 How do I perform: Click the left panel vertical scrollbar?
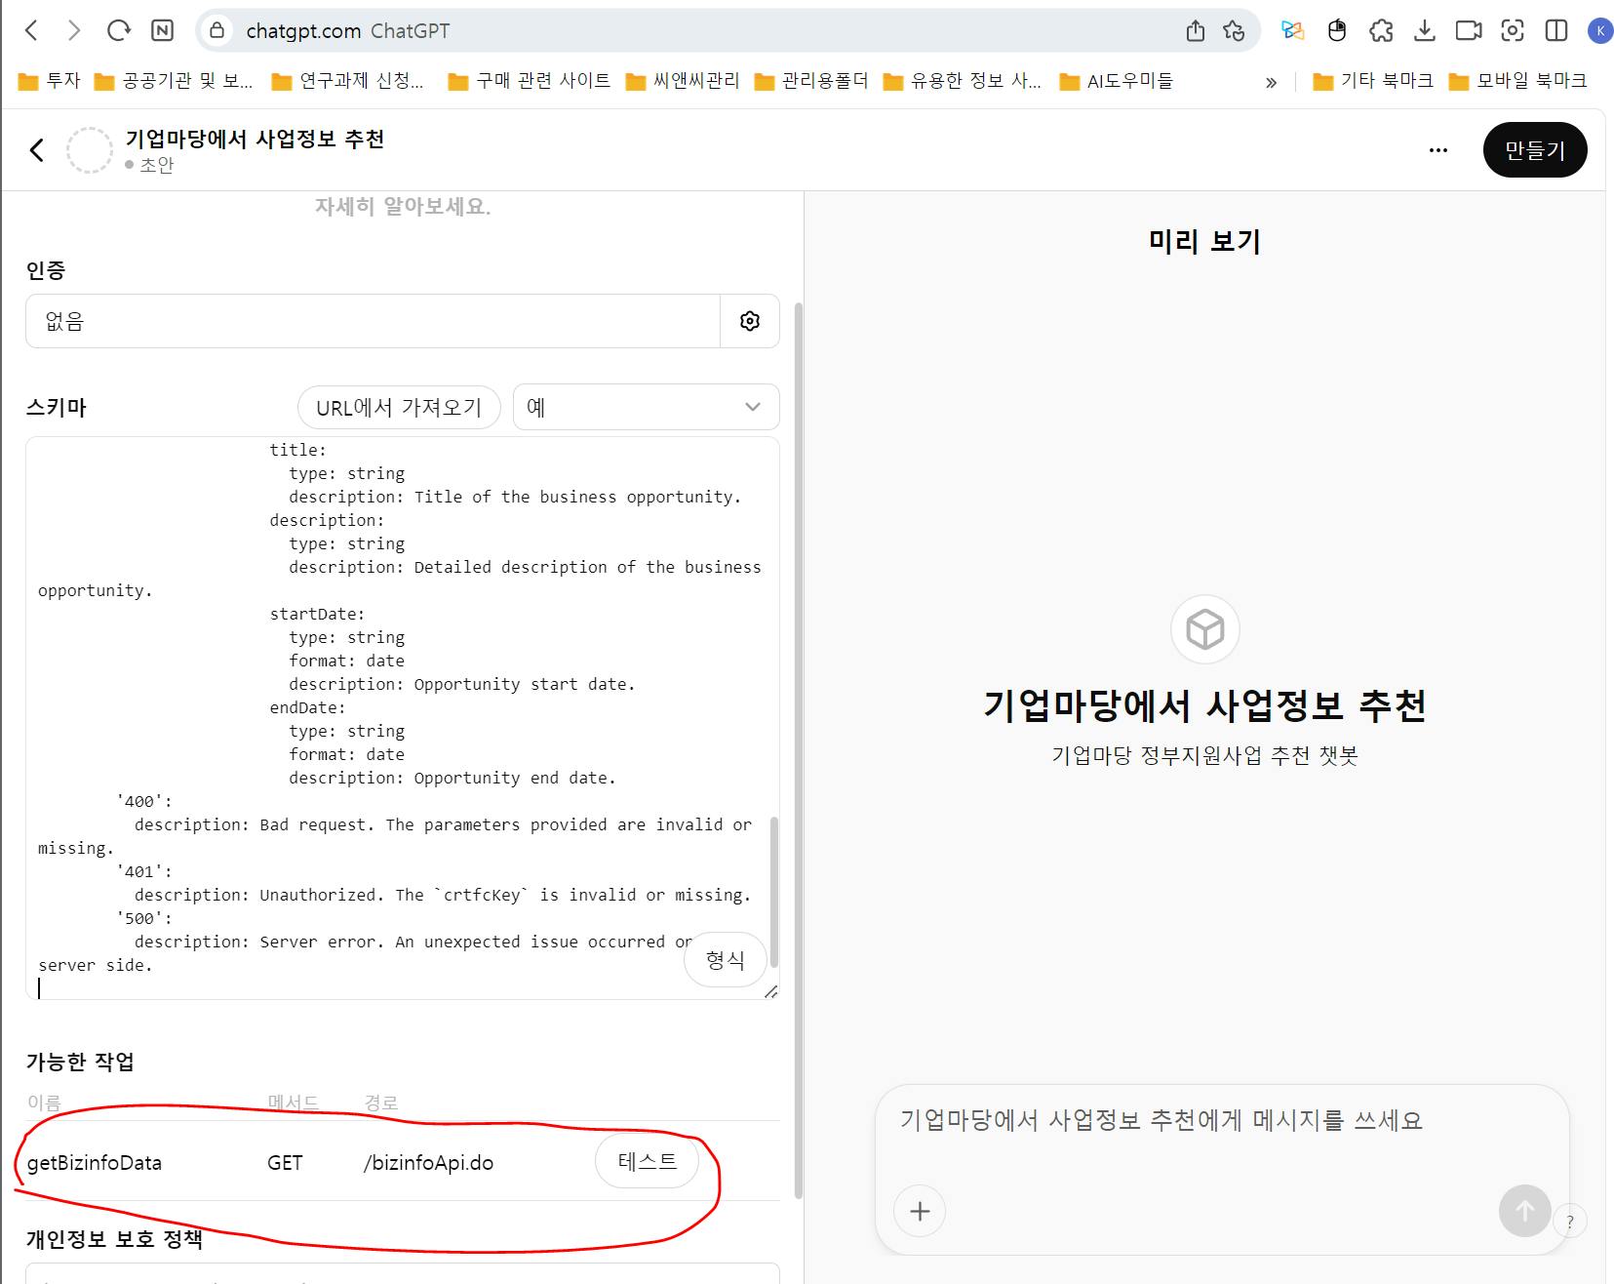(x=799, y=749)
